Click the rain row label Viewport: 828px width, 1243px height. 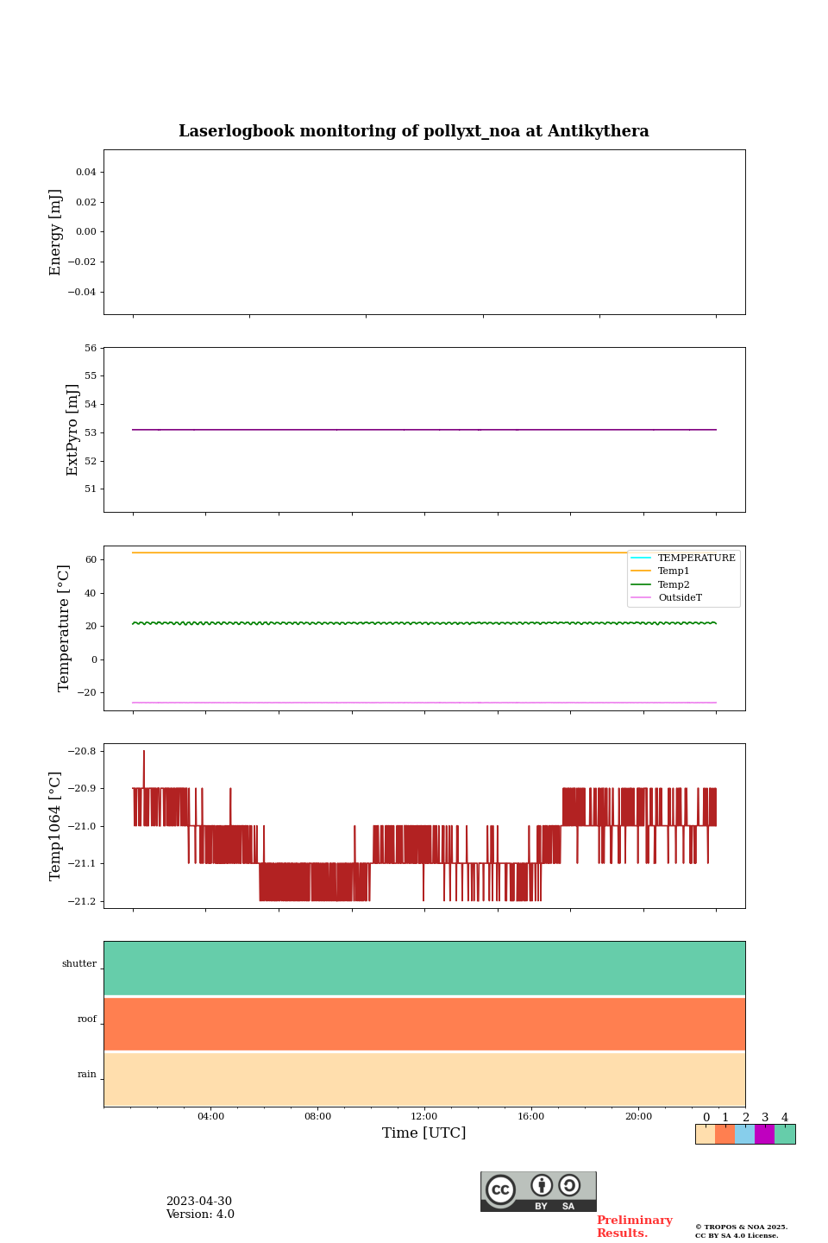click(87, 1075)
